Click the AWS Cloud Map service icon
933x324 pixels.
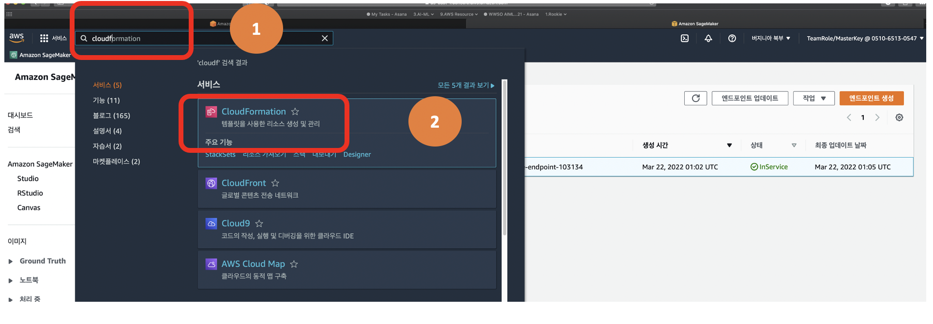click(x=211, y=264)
